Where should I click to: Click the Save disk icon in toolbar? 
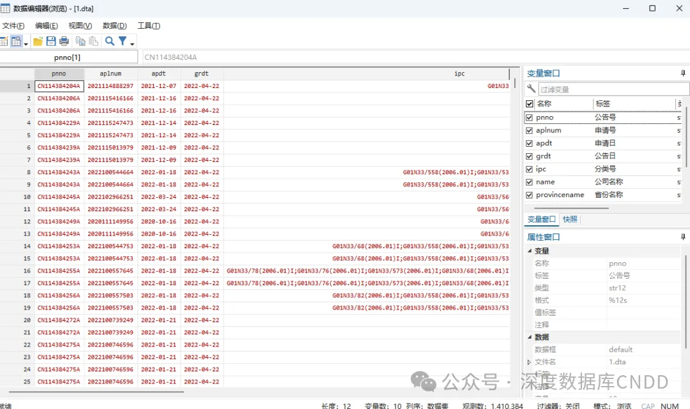pos(51,41)
